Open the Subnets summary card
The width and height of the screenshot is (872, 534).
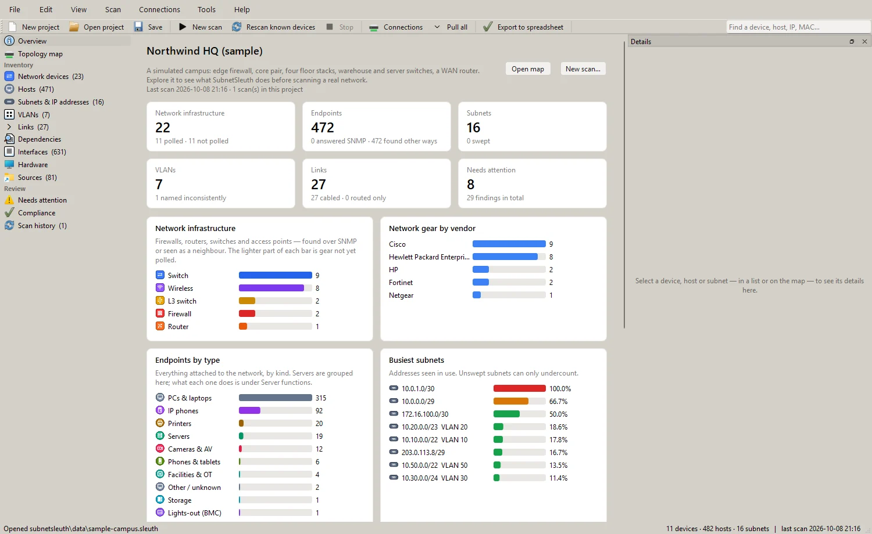533,127
